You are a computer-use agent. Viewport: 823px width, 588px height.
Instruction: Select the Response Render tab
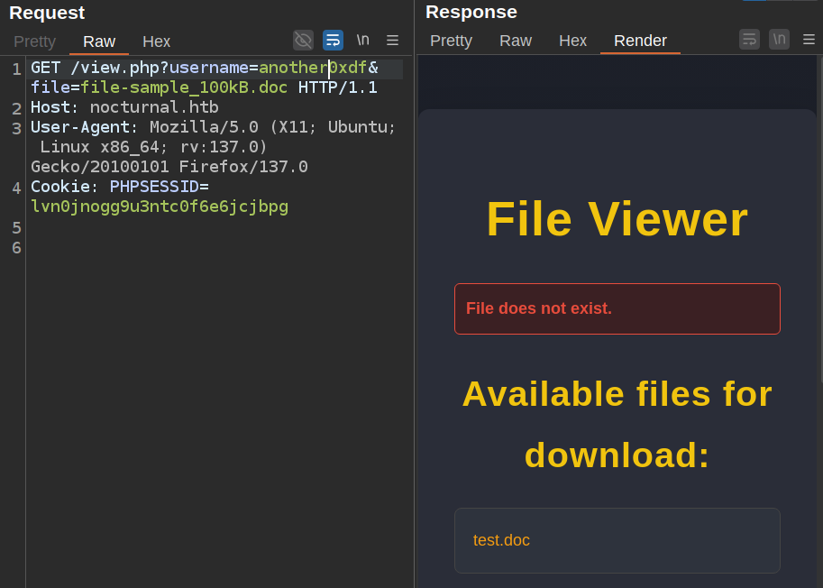640,41
